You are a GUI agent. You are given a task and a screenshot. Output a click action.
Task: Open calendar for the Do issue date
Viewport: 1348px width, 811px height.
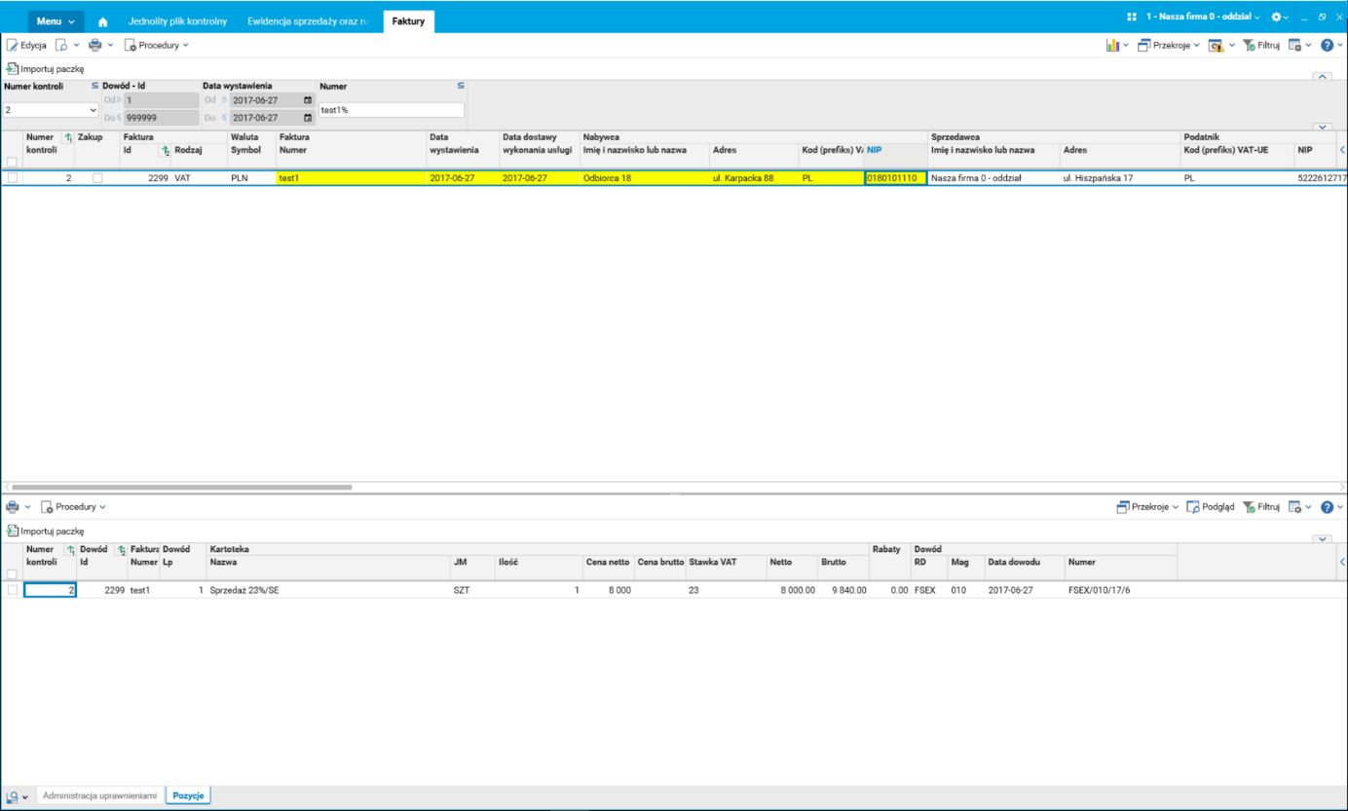coord(308,118)
